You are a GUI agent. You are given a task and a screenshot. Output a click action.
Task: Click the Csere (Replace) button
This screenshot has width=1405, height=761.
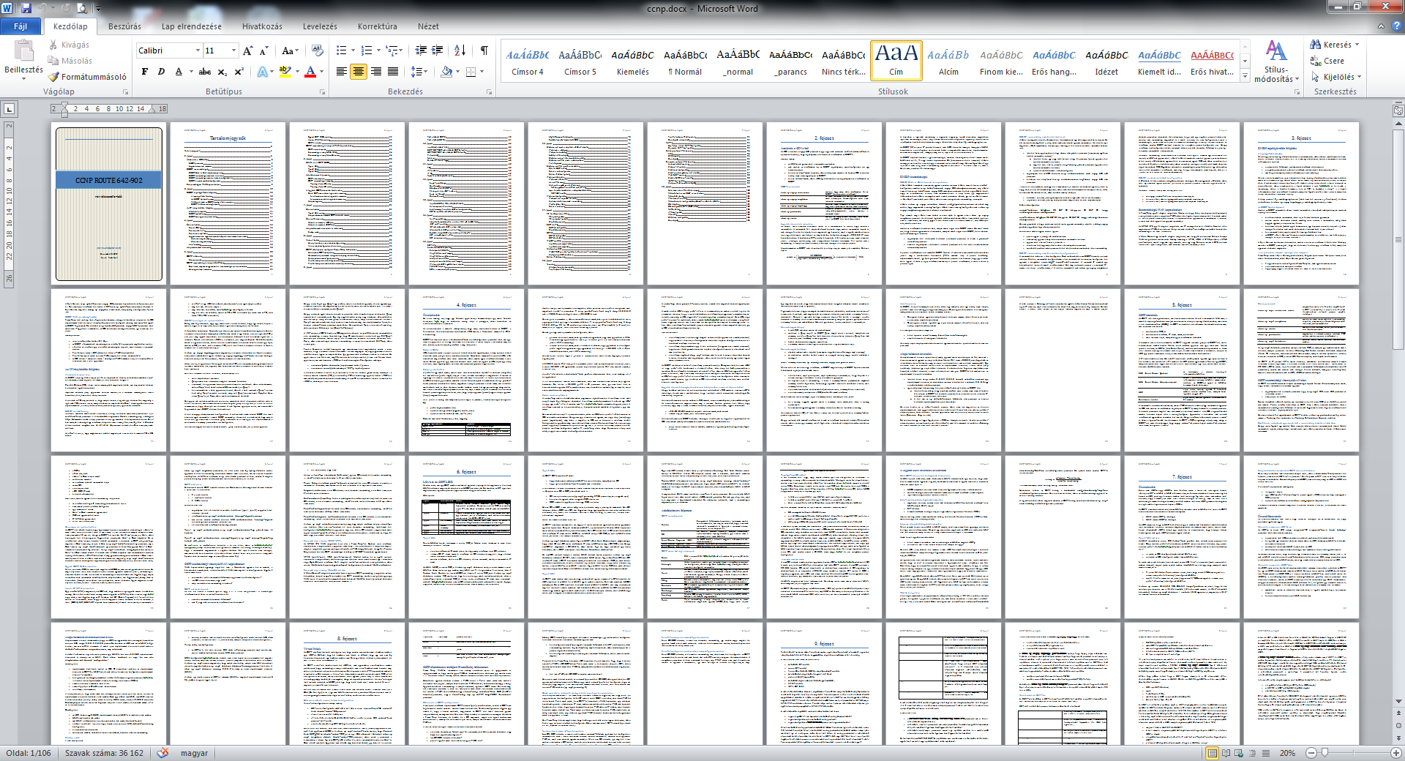pyautogui.click(x=1327, y=61)
